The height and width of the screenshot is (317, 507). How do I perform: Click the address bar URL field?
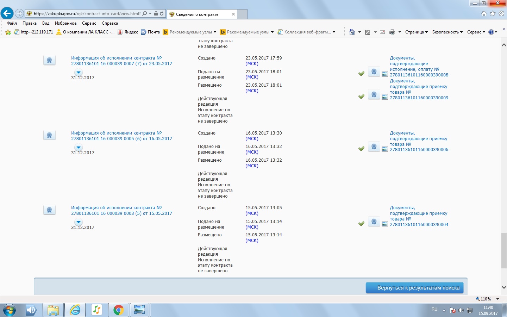(x=87, y=14)
